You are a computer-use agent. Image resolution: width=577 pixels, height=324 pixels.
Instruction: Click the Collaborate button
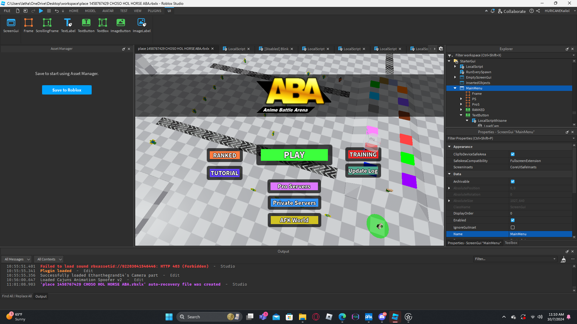pos(512,11)
